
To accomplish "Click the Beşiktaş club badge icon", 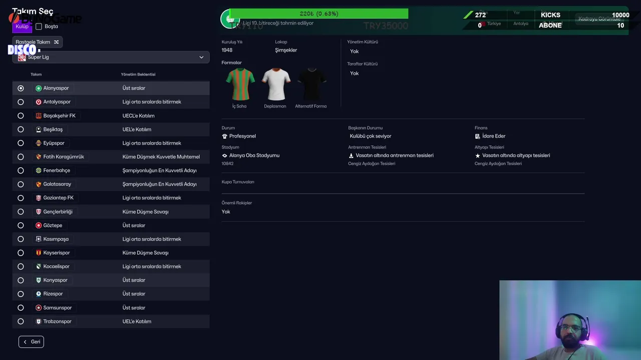I will (39, 129).
